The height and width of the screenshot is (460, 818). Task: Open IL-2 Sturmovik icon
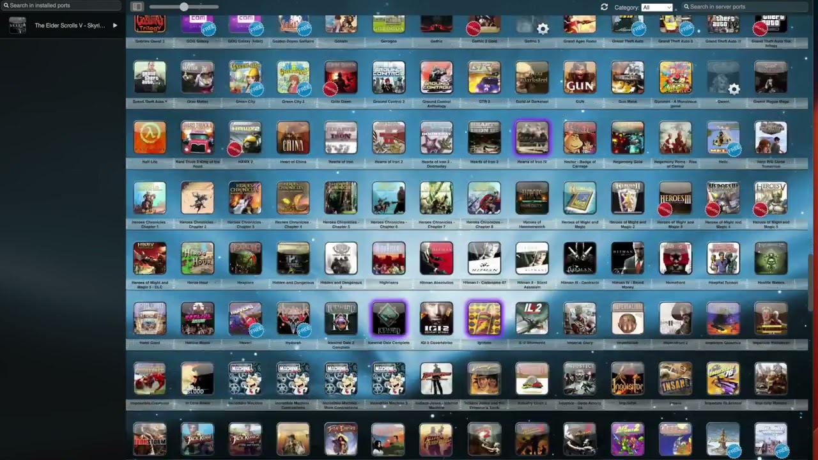[x=532, y=318]
